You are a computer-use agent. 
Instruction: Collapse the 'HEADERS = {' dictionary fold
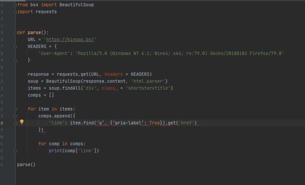click(x=16, y=47)
